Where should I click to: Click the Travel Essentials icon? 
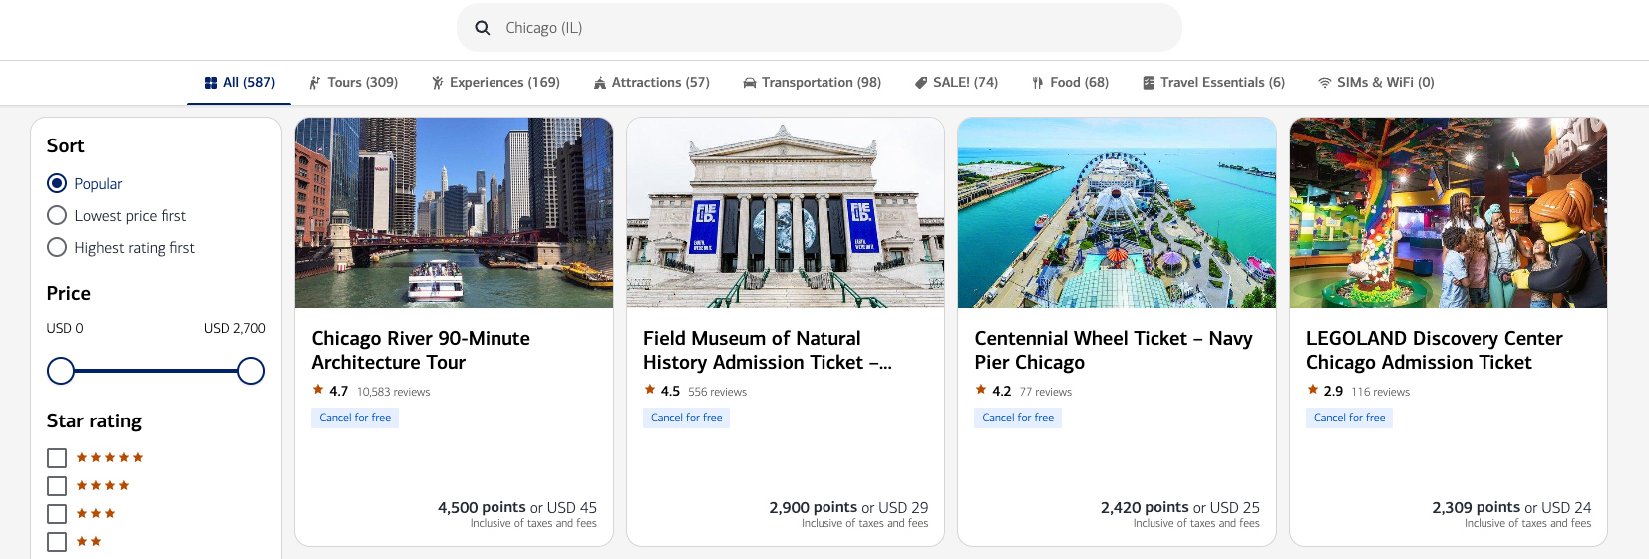1149,83
